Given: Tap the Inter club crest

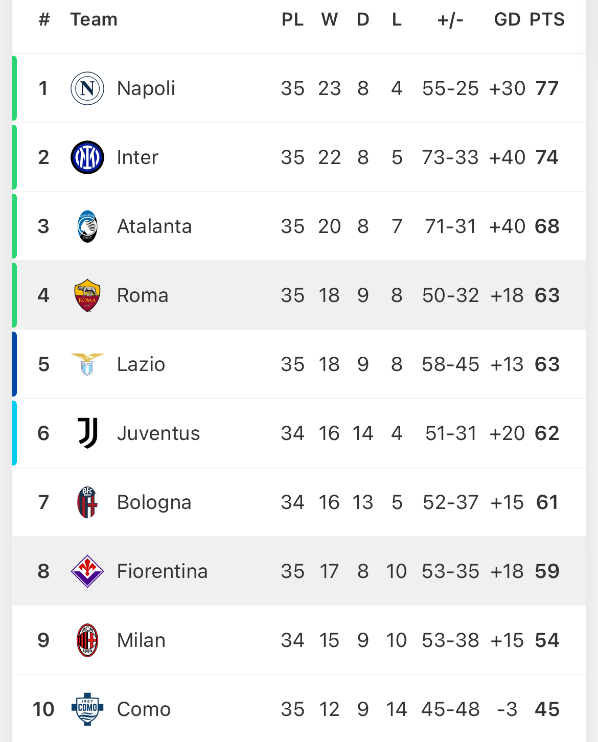Looking at the screenshot, I should coord(87,157).
